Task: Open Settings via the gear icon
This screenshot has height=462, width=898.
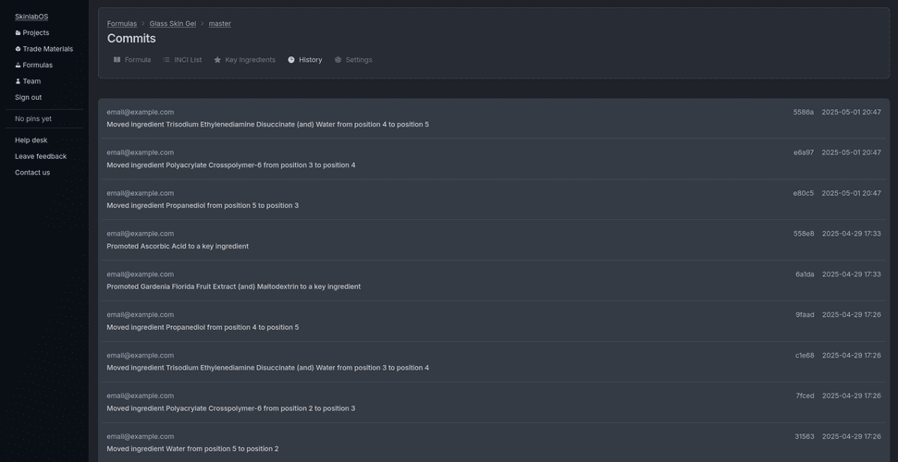Action: pos(338,60)
